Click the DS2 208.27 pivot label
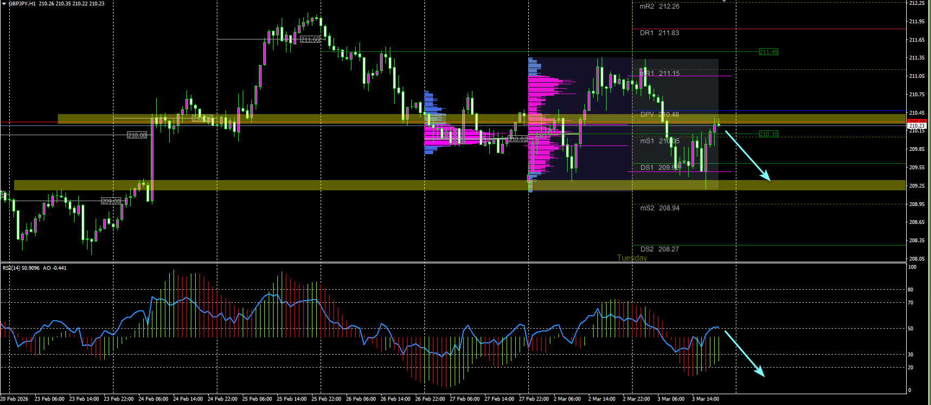Viewport: 931px width, 405px height. click(x=660, y=249)
